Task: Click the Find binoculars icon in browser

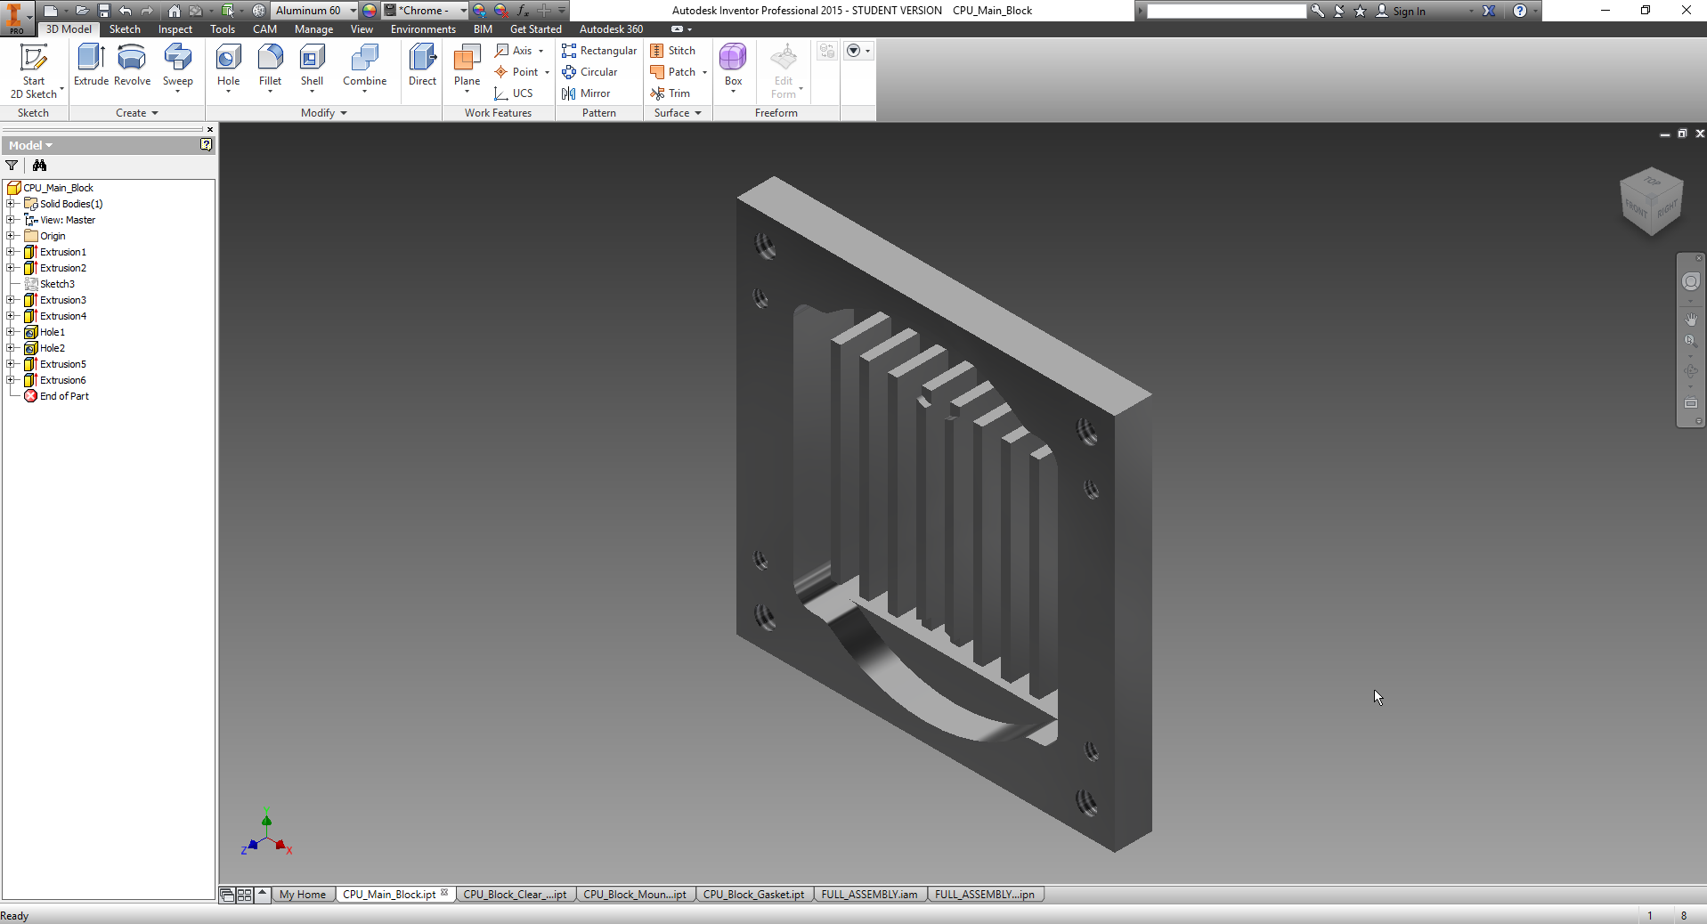Action: (x=39, y=166)
